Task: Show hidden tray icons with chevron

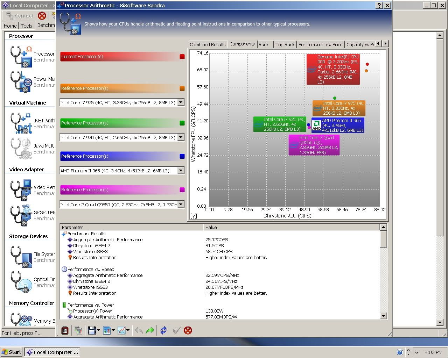Action: 417,352
